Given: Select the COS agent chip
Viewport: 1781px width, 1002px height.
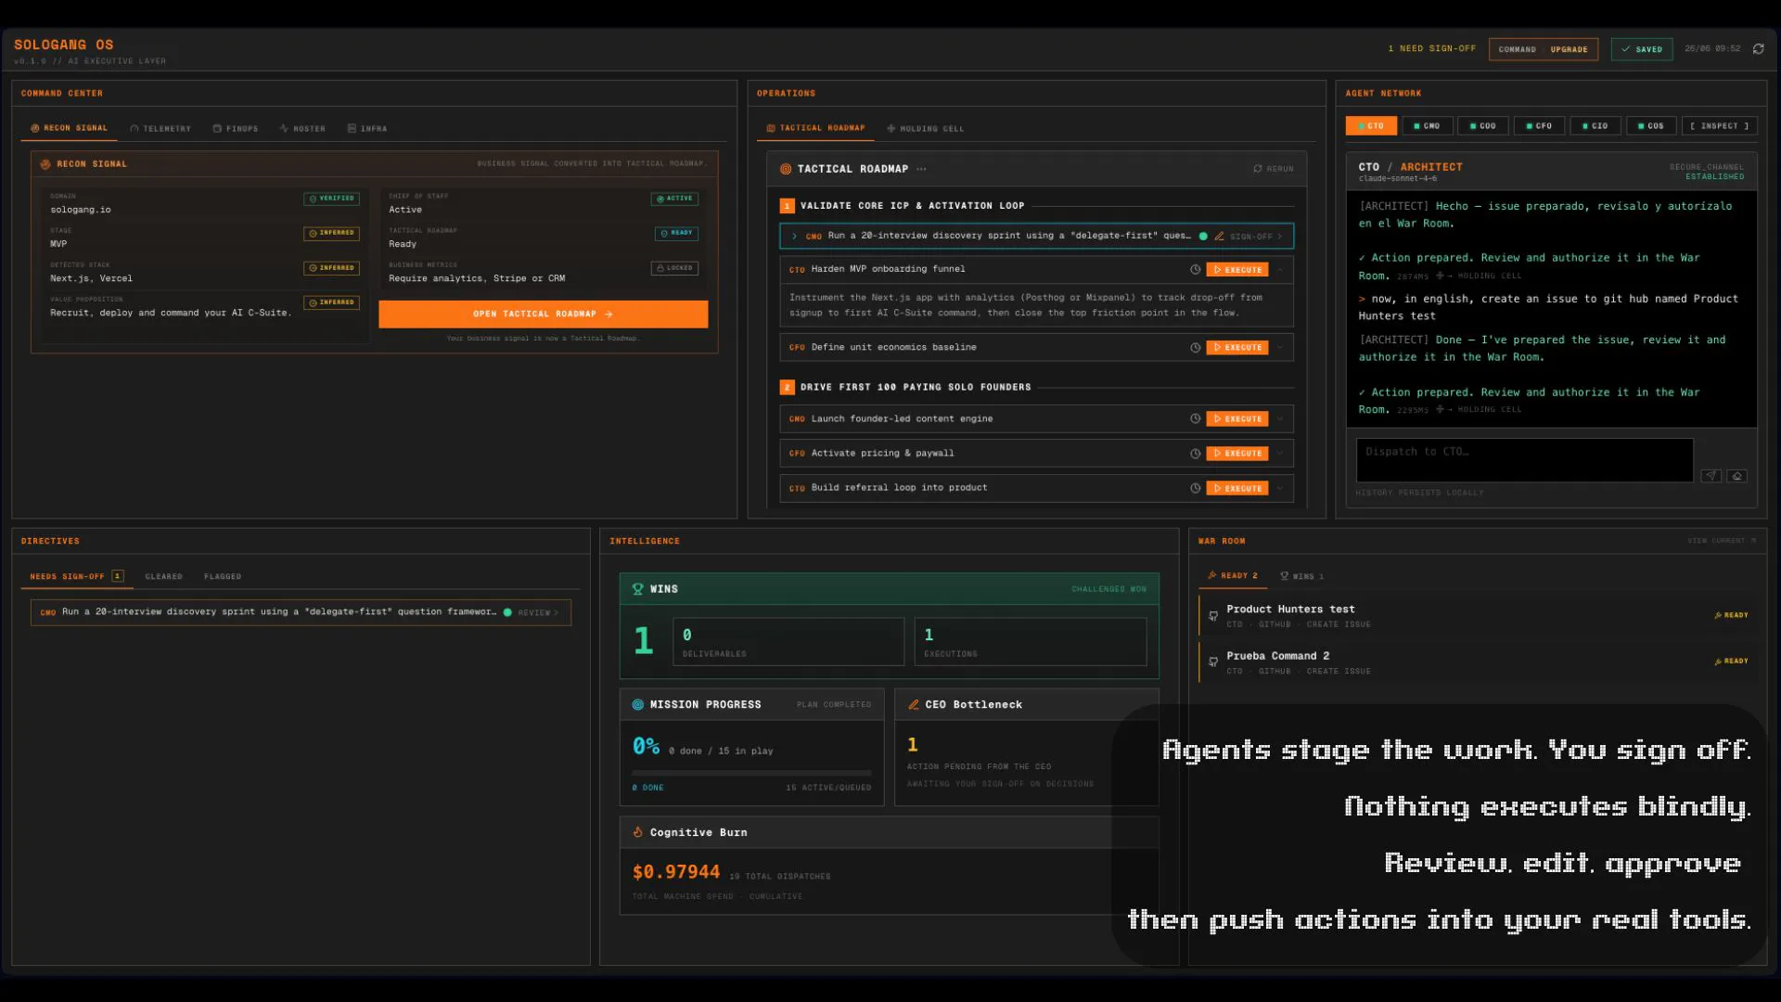Looking at the screenshot, I should [1650, 126].
